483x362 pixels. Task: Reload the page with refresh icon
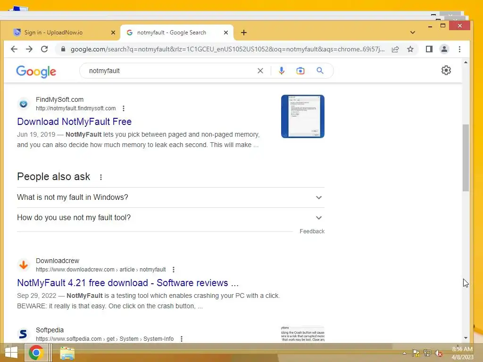44,49
